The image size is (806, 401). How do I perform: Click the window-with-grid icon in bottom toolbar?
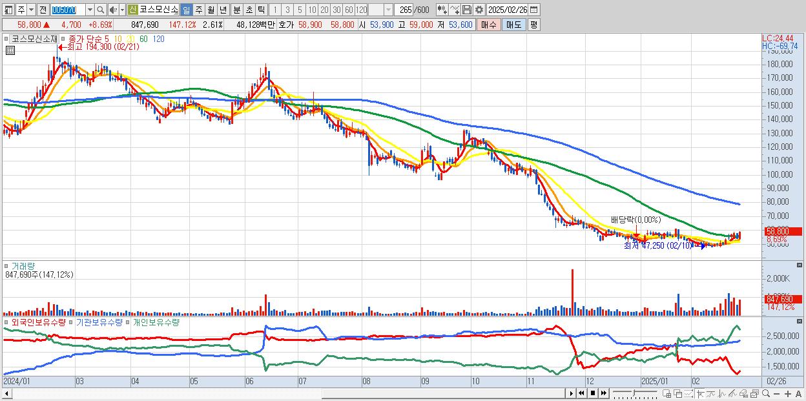coord(666,393)
